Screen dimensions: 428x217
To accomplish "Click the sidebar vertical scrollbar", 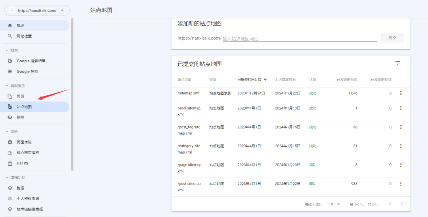I will [73, 94].
